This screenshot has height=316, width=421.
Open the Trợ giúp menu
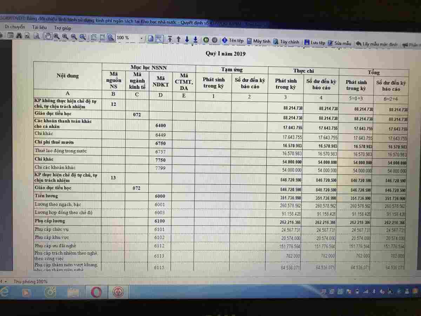(x=62, y=28)
